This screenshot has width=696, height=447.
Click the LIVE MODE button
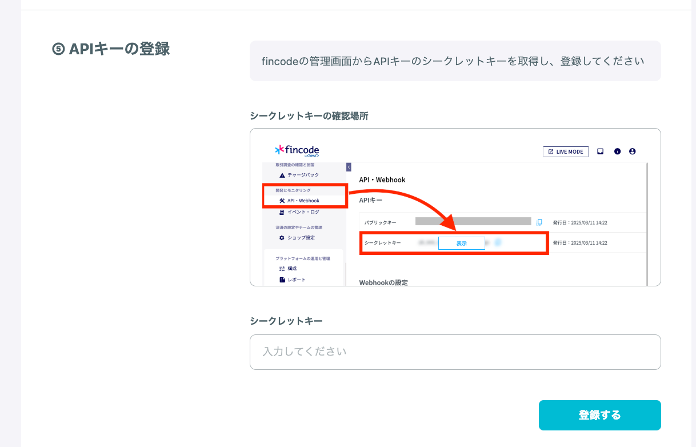pyautogui.click(x=566, y=151)
